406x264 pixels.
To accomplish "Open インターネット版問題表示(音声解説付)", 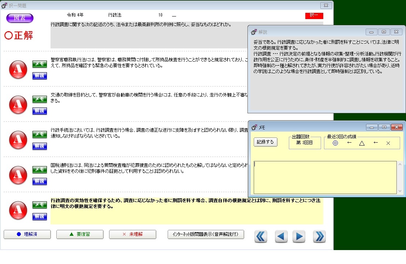I will click(x=206, y=234).
